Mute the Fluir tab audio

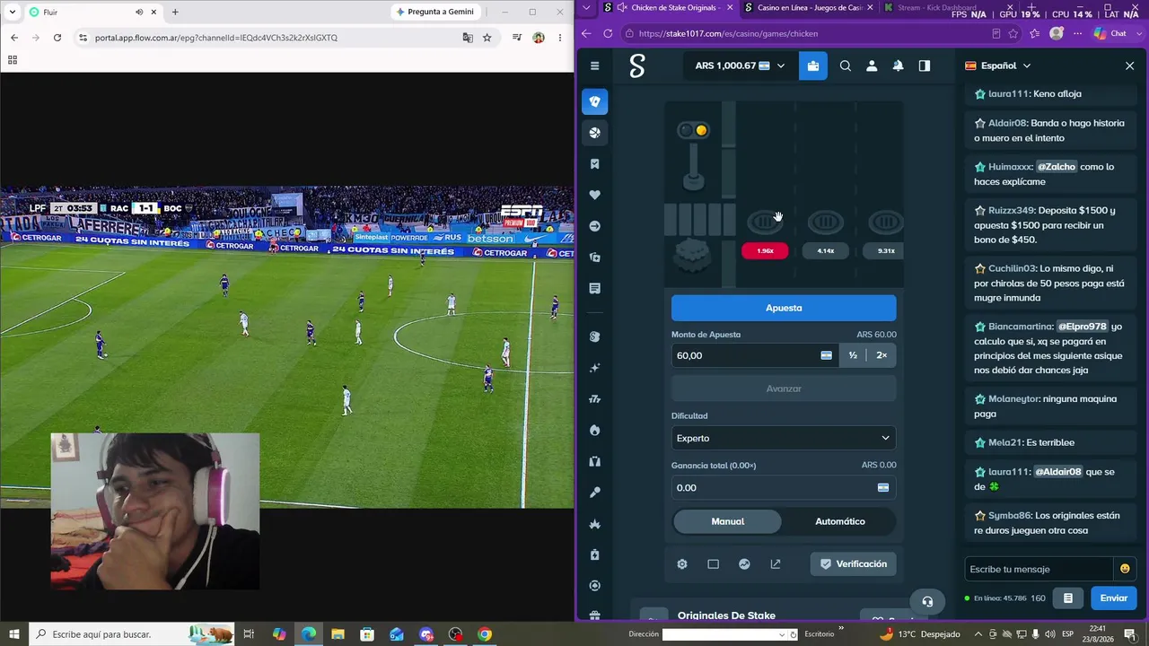click(139, 12)
